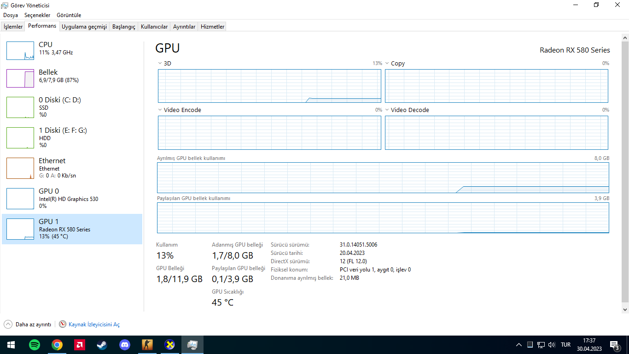Click DirectX version value 12 (FL 12.0)
629x354 pixels.
click(353, 261)
